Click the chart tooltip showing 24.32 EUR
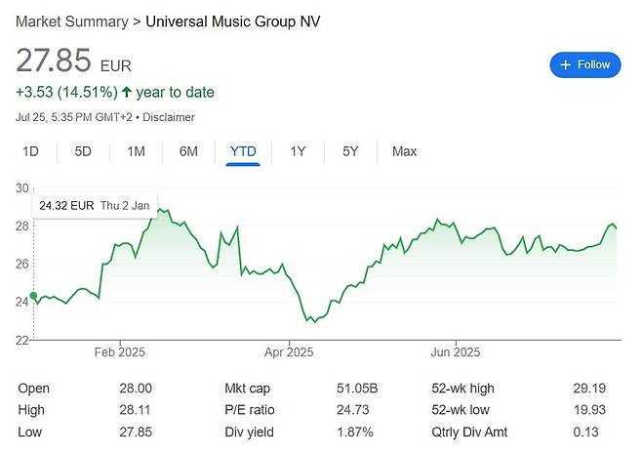 [x=95, y=205]
